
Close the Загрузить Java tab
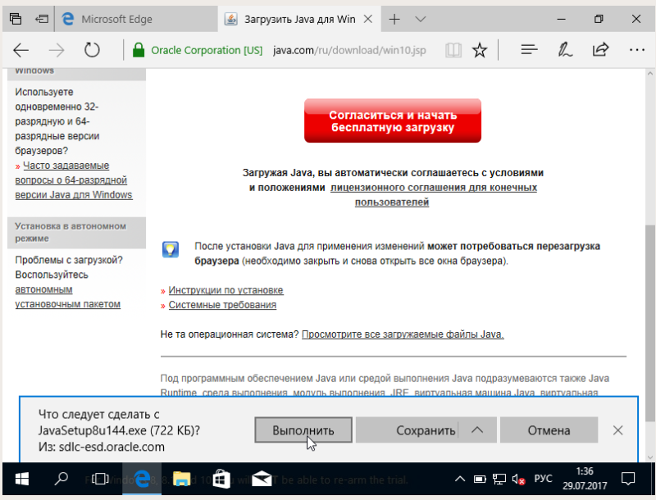[x=367, y=19]
